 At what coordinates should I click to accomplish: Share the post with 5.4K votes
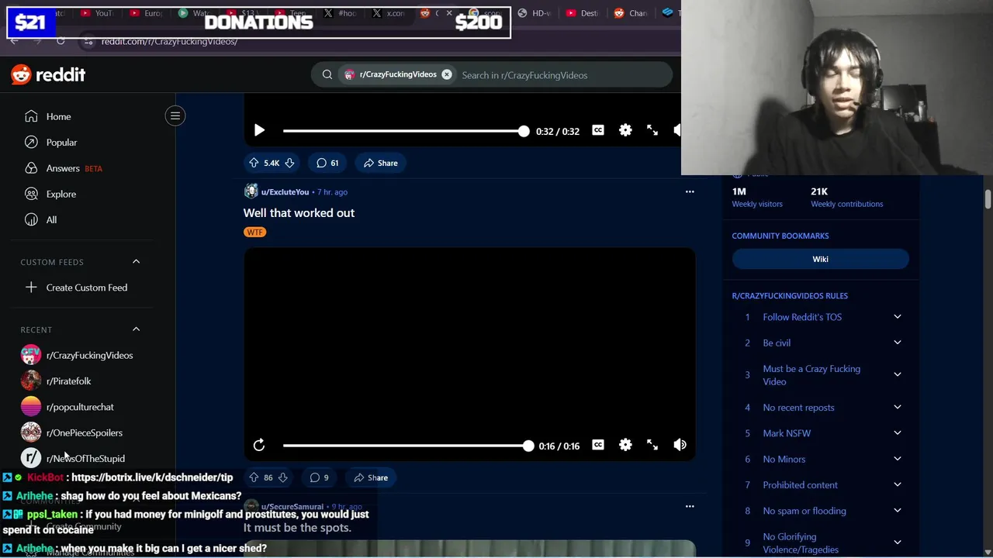[380, 163]
